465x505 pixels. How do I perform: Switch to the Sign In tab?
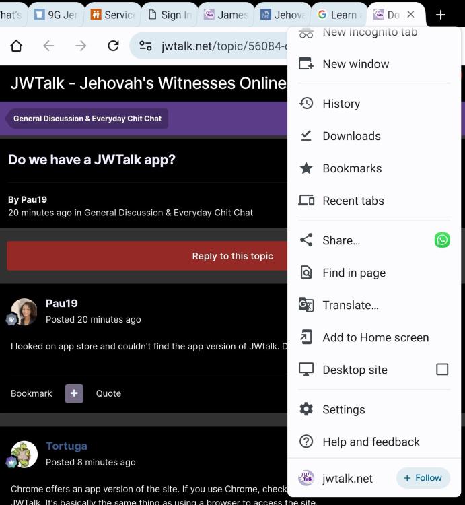coord(170,15)
